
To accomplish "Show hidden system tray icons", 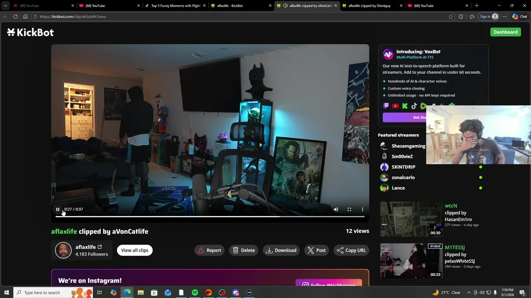I will point(469,293).
